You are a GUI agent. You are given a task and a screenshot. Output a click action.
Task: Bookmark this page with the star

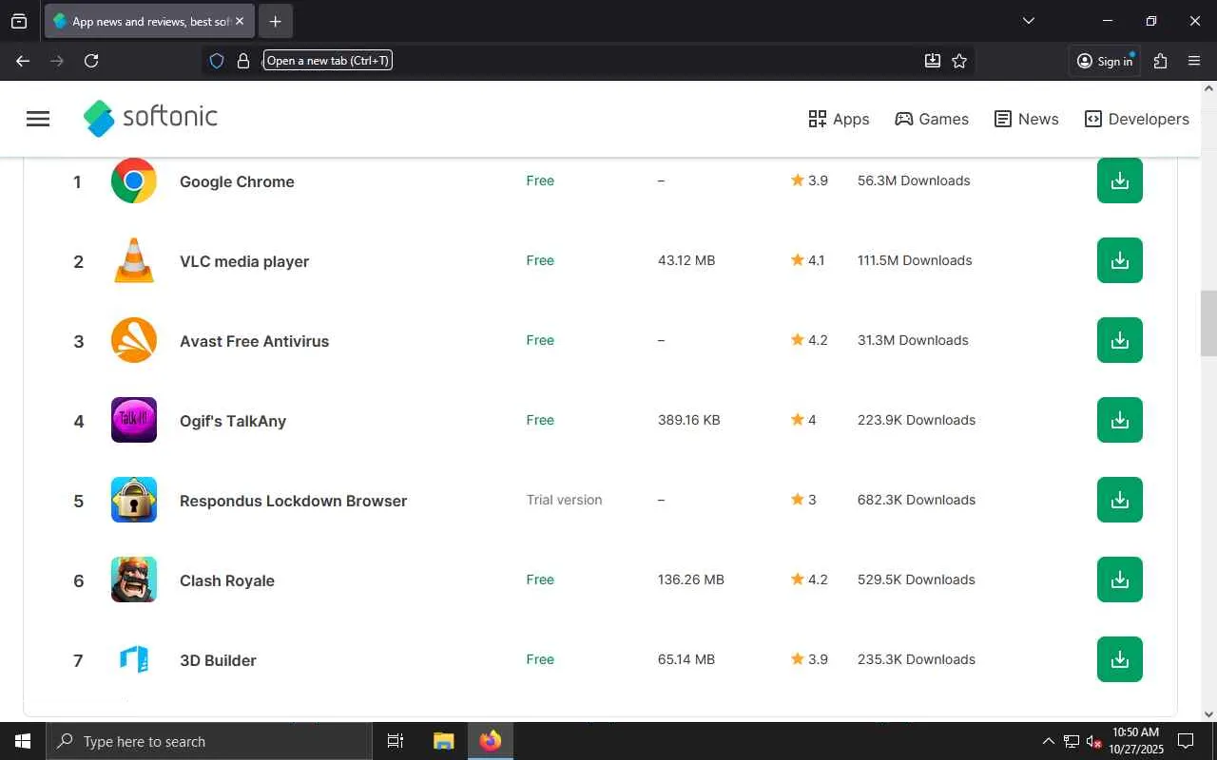(x=959, y=61)
